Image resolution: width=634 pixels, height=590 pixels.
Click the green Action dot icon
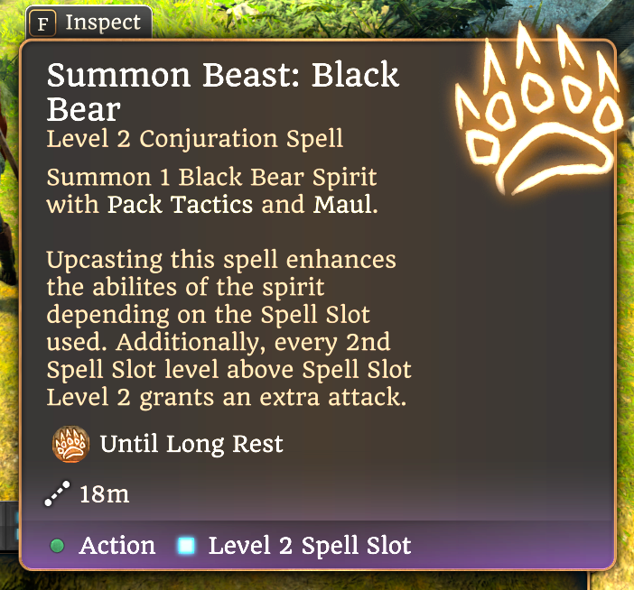click(x=58, y=547)
